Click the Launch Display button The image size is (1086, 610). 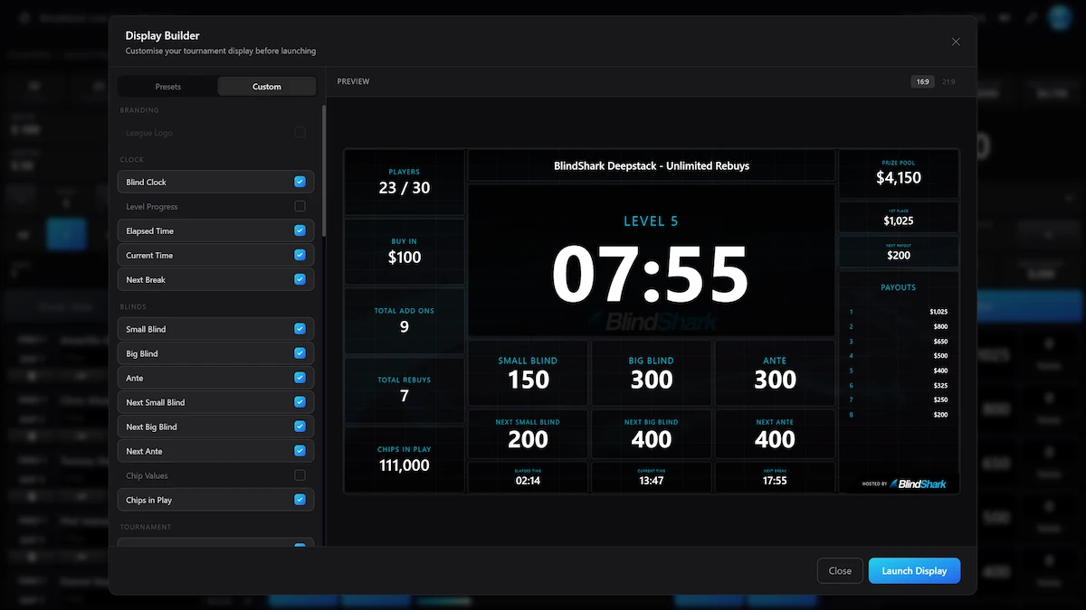coord(914,571)
